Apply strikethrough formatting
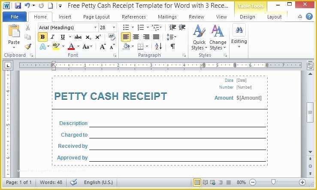The width and height of the screenshot is (317, 190). [x=78, y=37]
